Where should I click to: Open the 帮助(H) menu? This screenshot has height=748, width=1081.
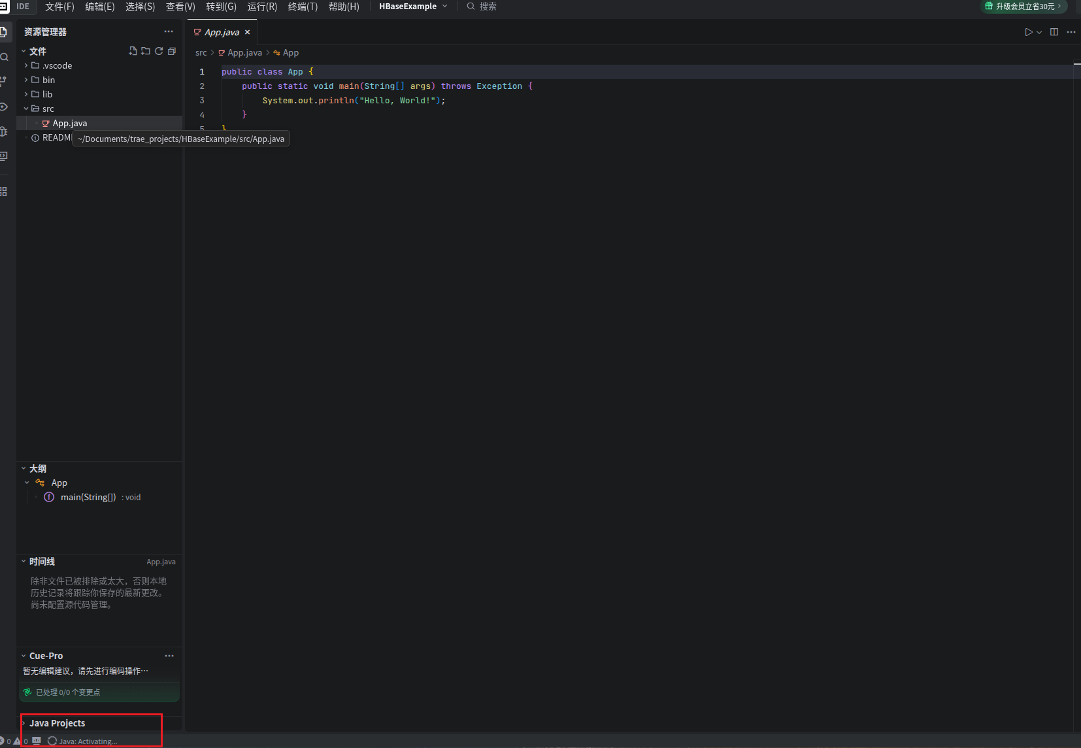click(344, 7)
